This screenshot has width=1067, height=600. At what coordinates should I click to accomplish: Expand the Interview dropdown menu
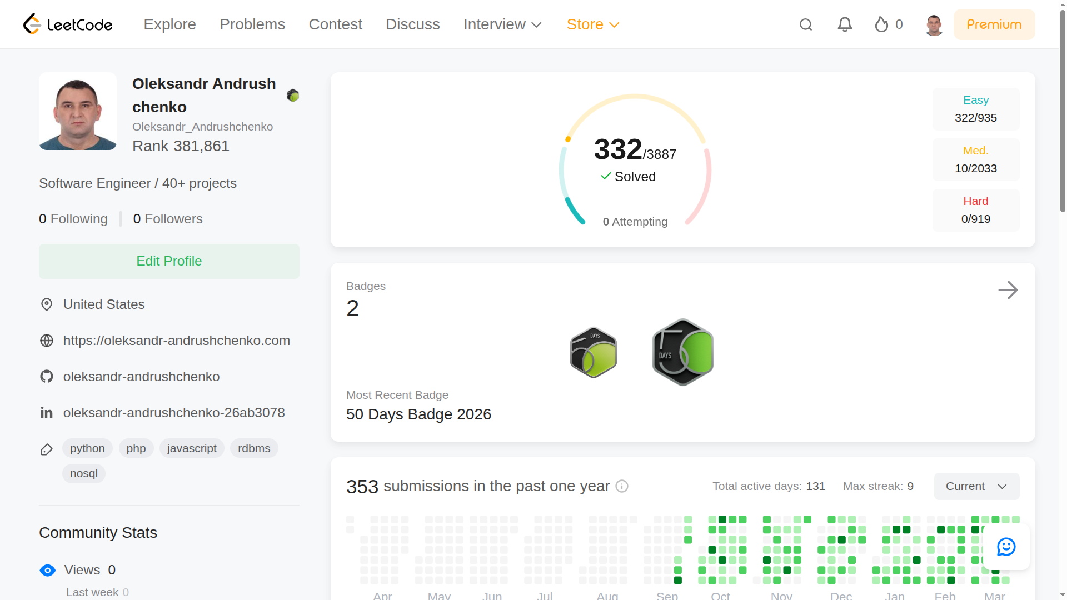(502, 24)
